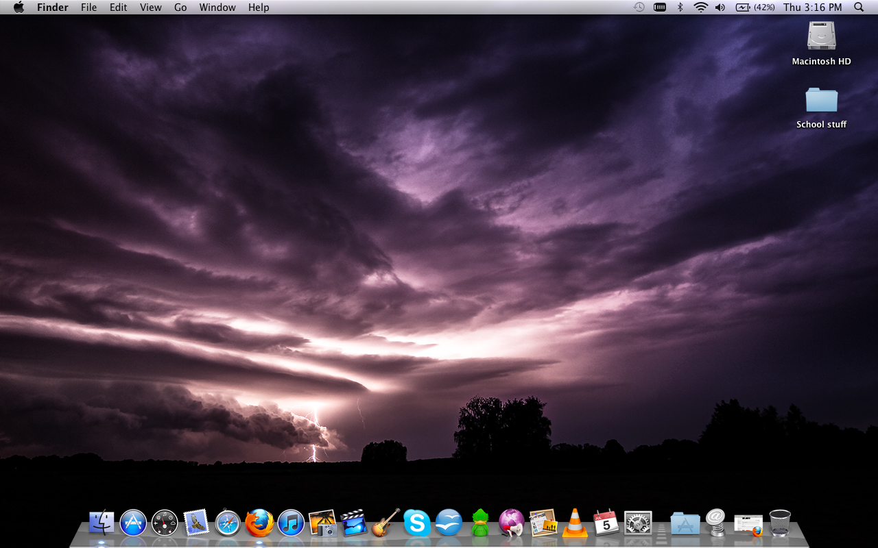
Task: Launch Firefox from the Dock
Action: point(259,523)
